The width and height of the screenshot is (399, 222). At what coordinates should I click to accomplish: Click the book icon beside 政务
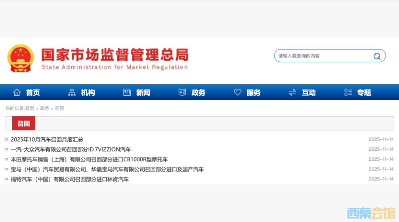(182, 92)
